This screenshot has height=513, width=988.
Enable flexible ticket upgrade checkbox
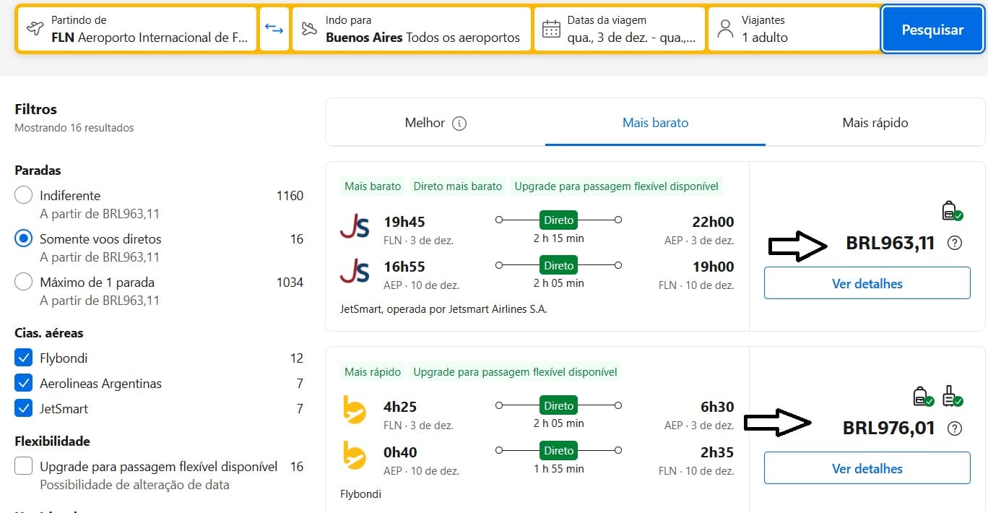click(x=24, y=467)
